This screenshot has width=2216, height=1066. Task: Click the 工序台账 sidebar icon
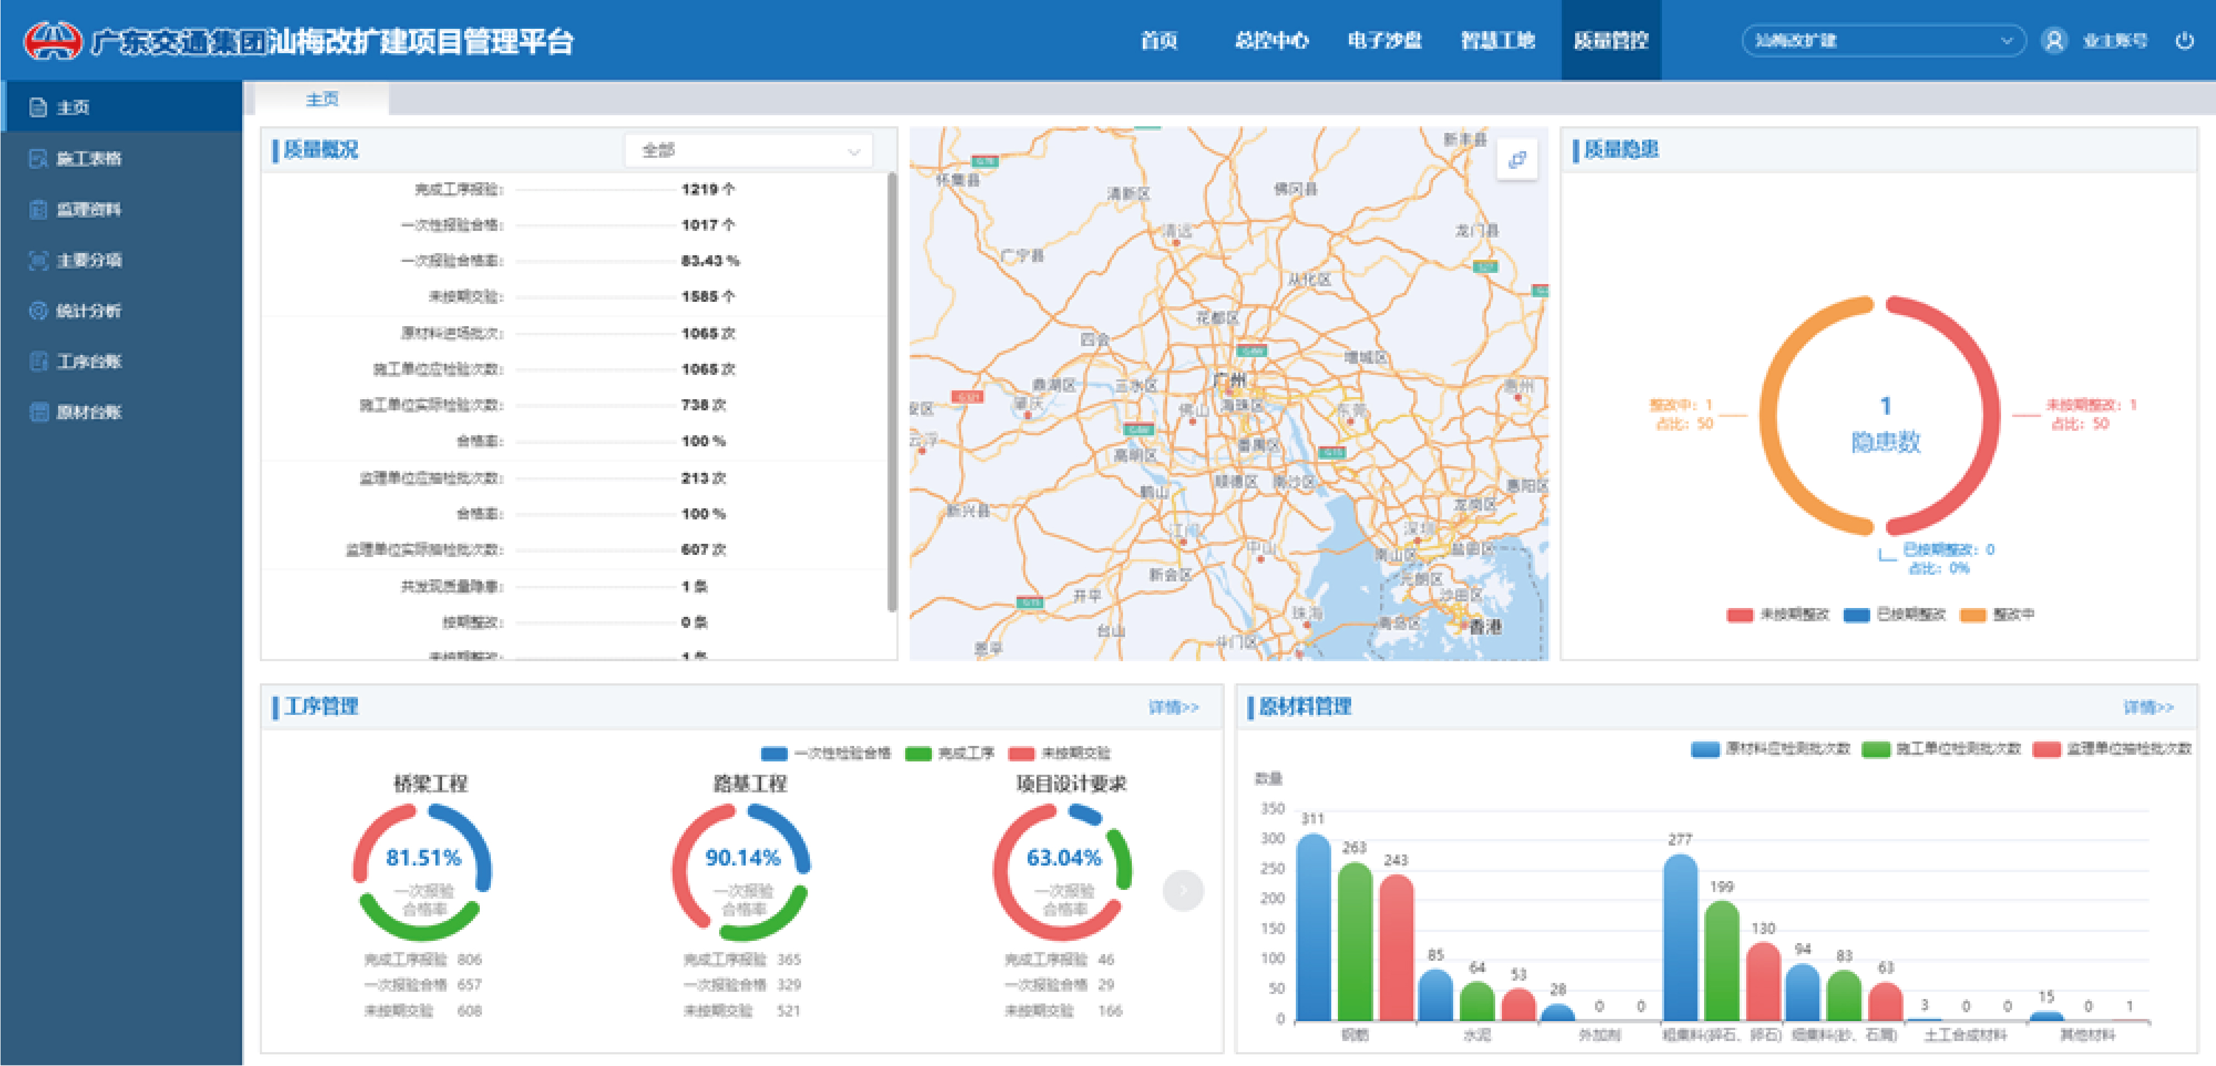[x=38, y=361]
